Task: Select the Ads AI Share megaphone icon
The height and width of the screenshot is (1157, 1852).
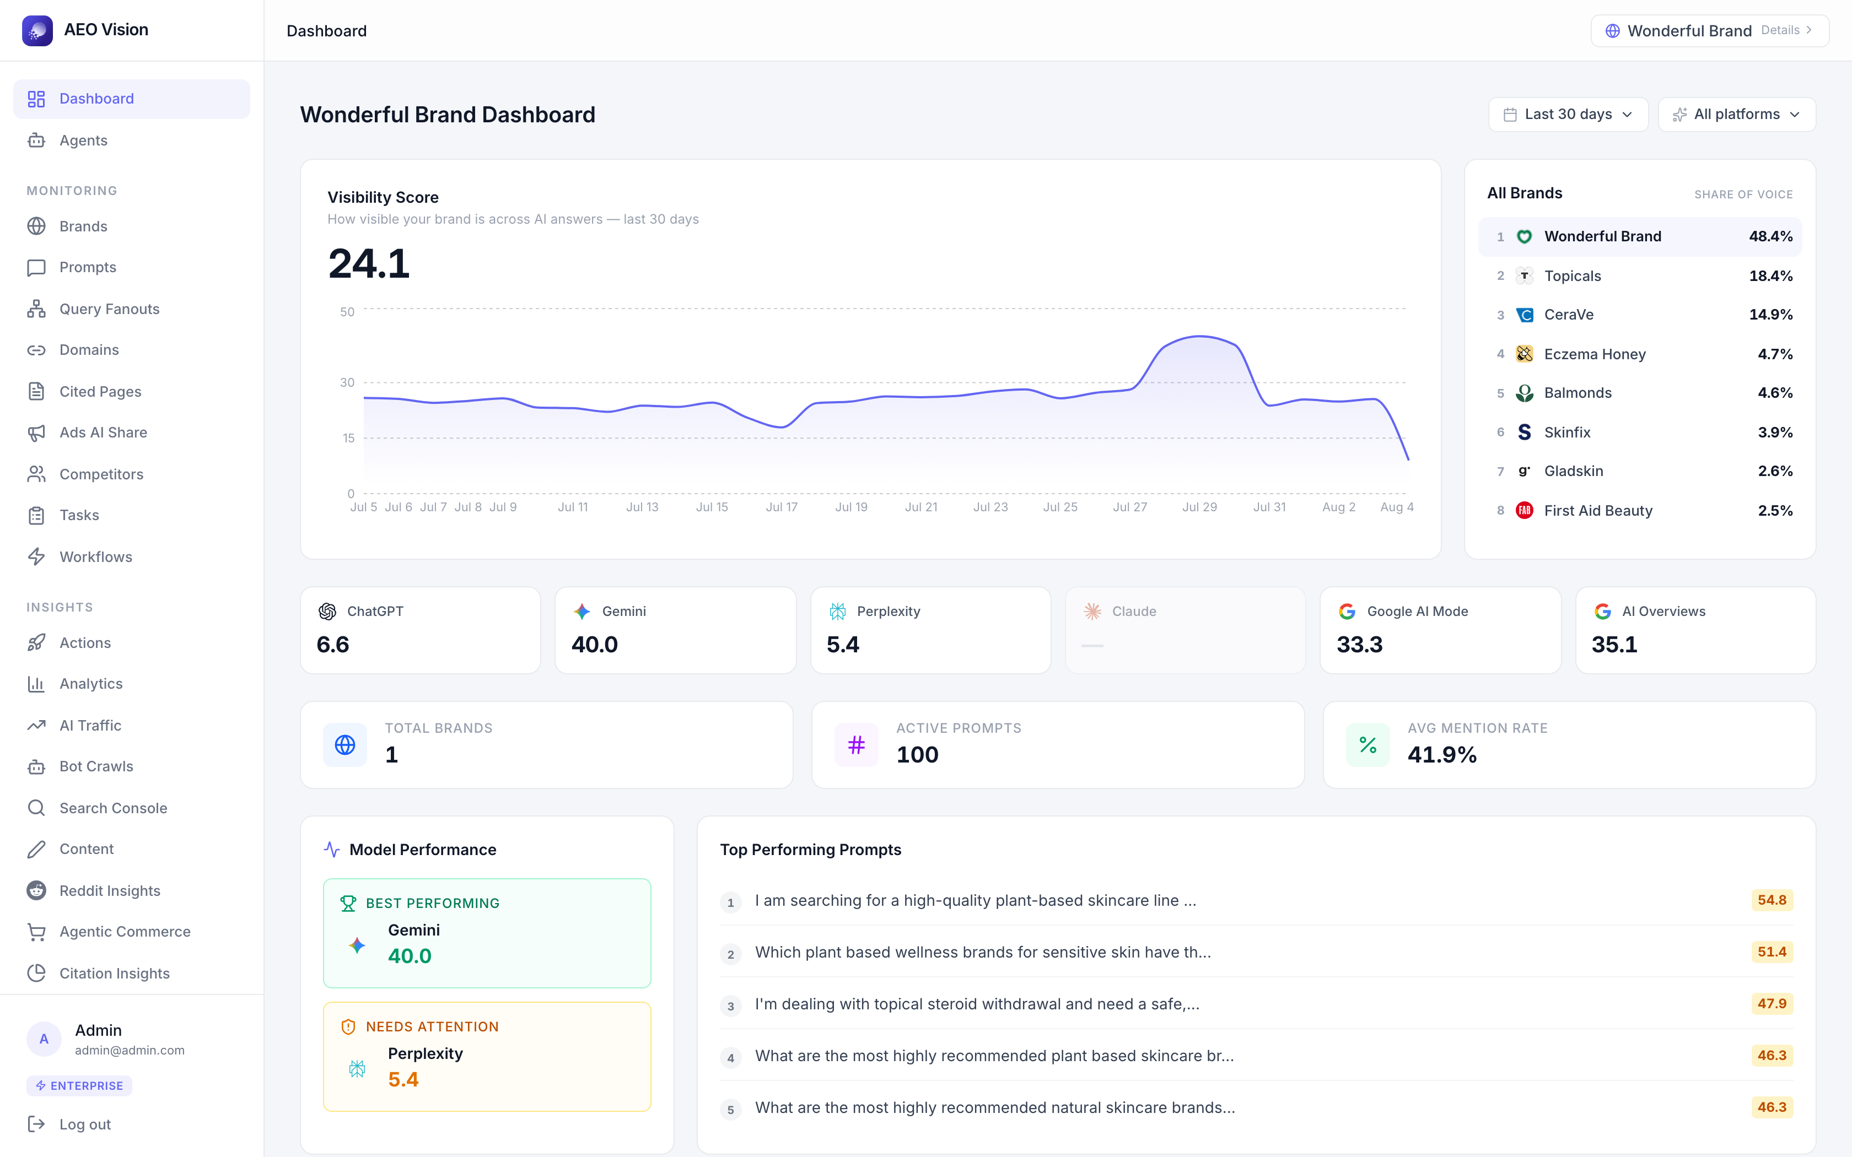Action: pyautogui.click(x=36, y=433)
